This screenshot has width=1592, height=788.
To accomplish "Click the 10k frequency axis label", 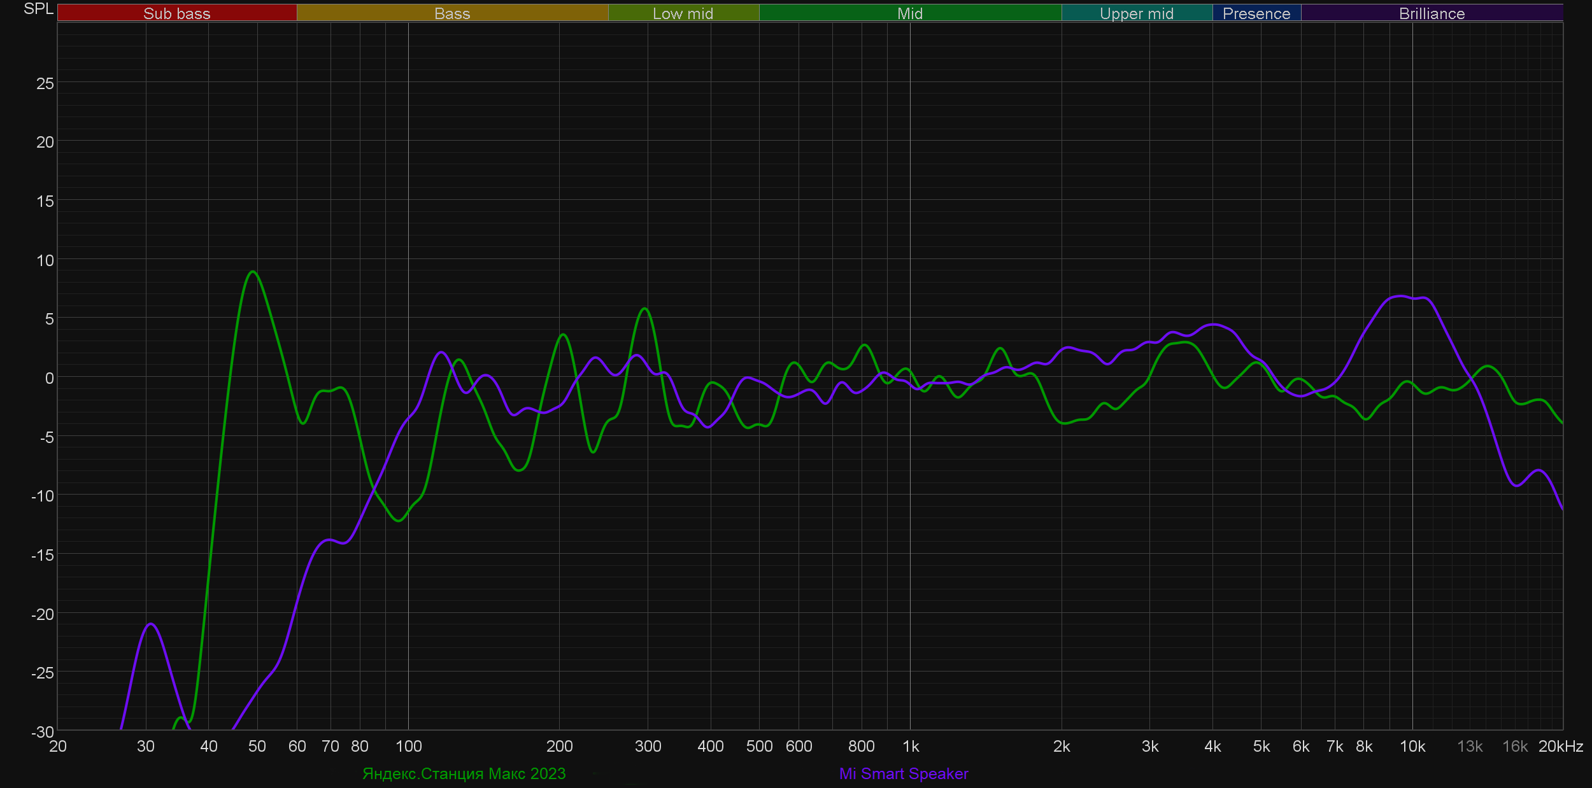I will click(x=1412, y=746).
